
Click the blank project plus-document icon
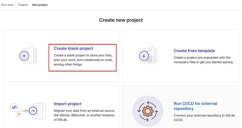click(28, 56)
